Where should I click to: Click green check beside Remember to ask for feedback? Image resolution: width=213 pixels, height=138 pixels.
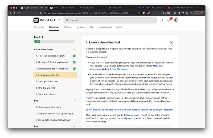tap(74, 69)
